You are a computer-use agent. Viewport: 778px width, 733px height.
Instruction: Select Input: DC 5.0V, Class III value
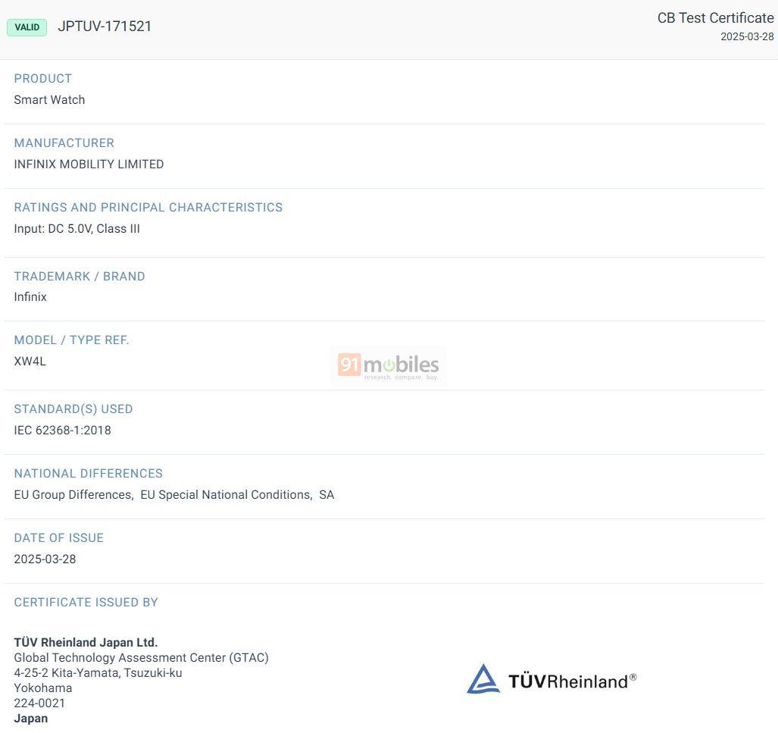pyautogui.click(x=77, y=228)
